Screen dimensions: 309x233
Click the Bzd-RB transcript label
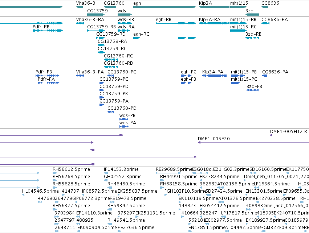tap(253, 34)
